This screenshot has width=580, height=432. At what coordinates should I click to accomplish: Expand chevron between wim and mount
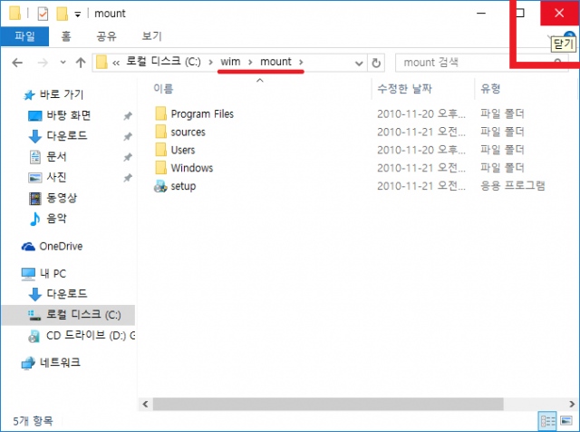[250, 62]
